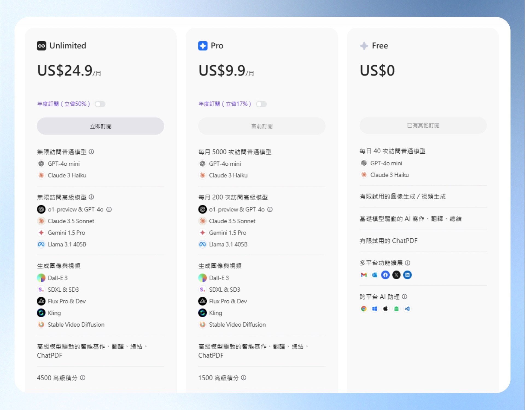The height and width of the screenshot is (410, 525).
Task: Click info icon beside Pro plan o1-preview
Action: point(270,209)
